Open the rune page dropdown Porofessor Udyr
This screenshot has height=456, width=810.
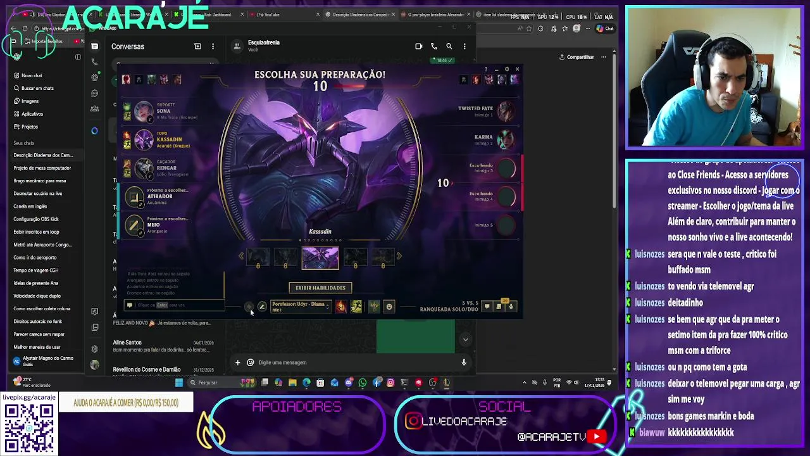(x=301, y=307)
